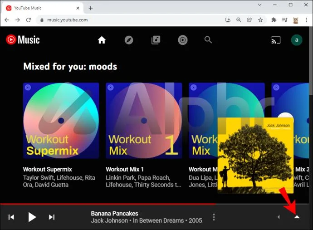The height and width of the screenshot is (230, 313).
Task: Skip to the next track
Action: [x=52, y=217]
